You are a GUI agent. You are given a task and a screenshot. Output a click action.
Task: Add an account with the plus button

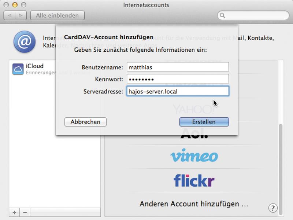point(14,213)
